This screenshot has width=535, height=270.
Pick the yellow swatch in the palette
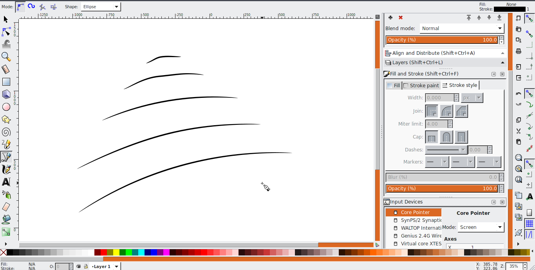(116, 252)
